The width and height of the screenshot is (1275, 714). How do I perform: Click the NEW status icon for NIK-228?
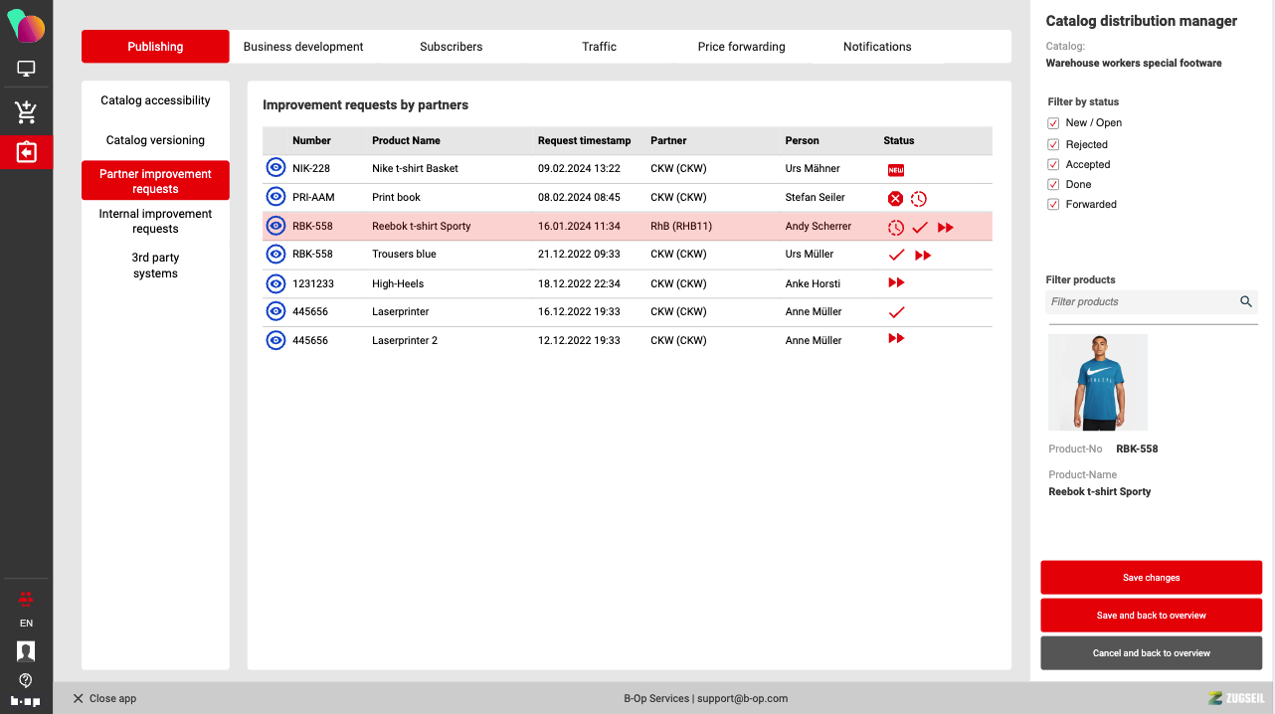click(x=895, y=170)
